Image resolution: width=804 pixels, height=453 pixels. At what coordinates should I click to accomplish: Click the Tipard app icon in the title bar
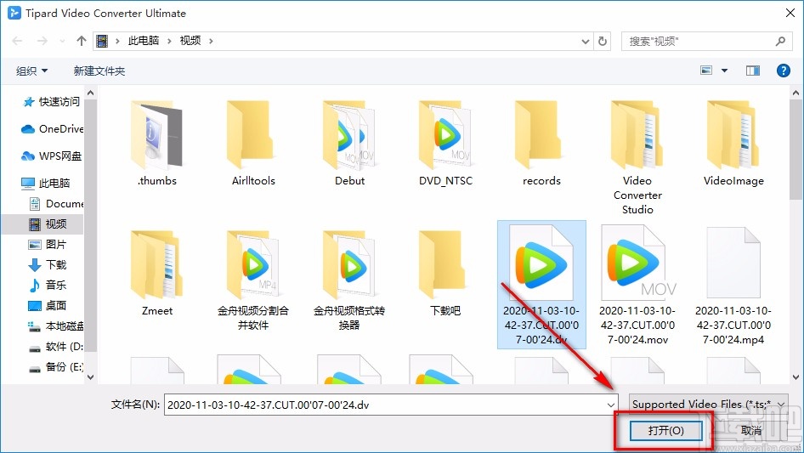coord(14,13)
